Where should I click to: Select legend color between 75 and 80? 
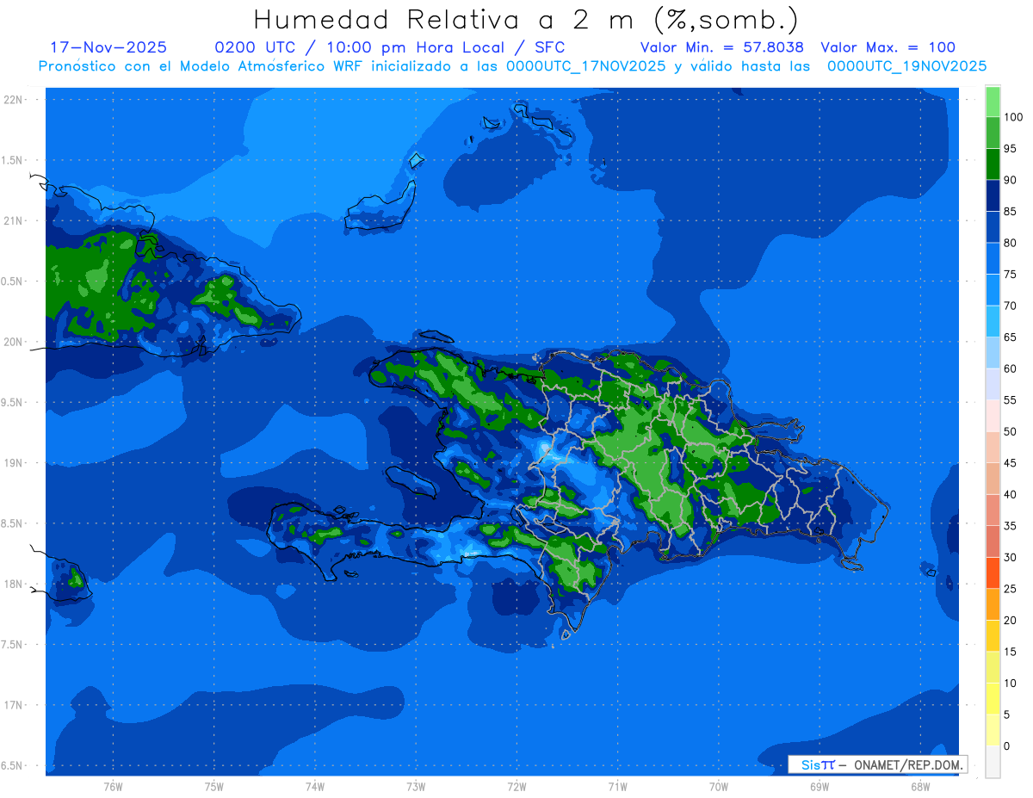click(993, 258)
